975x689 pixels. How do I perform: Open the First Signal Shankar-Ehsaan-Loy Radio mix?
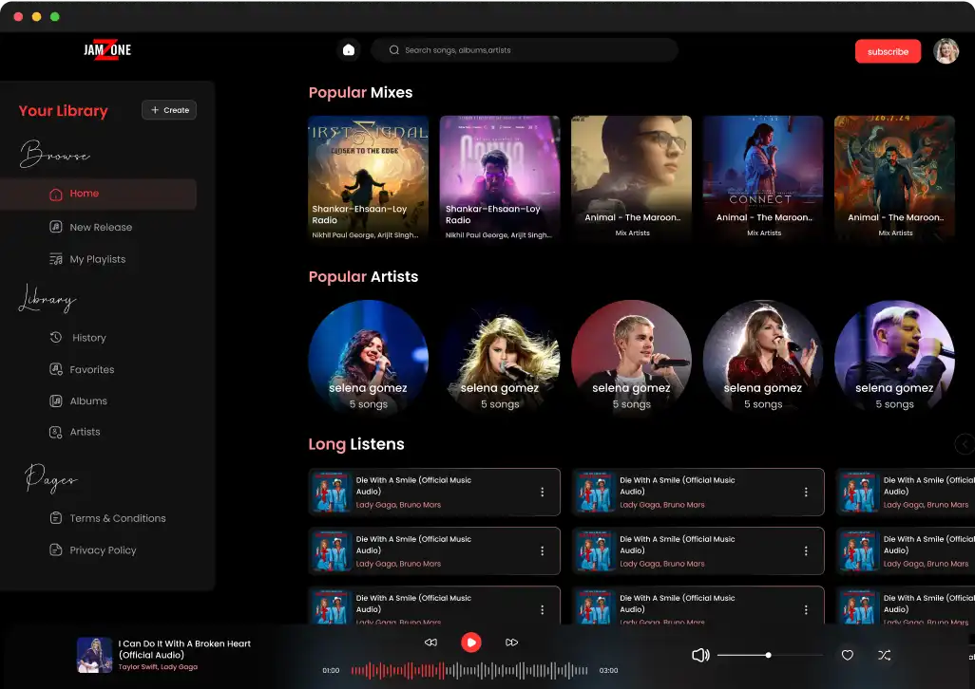click(x=368, y=178)
